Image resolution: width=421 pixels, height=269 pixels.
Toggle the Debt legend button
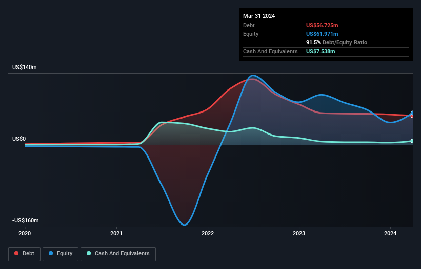pos(24,254)
